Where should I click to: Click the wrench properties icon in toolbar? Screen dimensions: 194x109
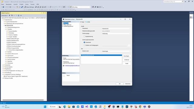[x=95, y=7]
